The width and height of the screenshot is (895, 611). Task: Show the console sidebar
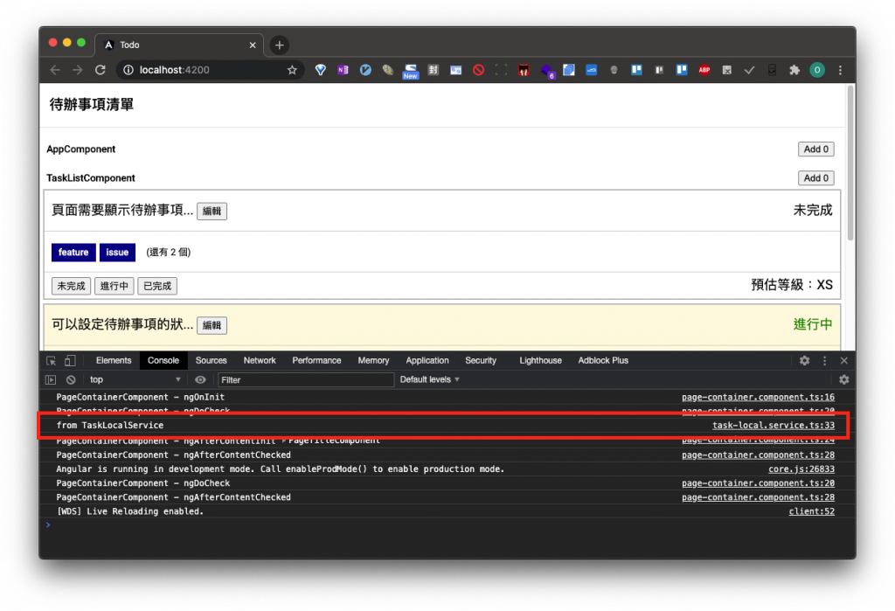(51, 379)
